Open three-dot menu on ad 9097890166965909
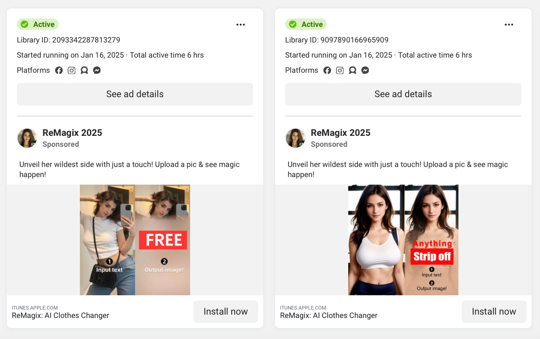 (x=509, y=25)
